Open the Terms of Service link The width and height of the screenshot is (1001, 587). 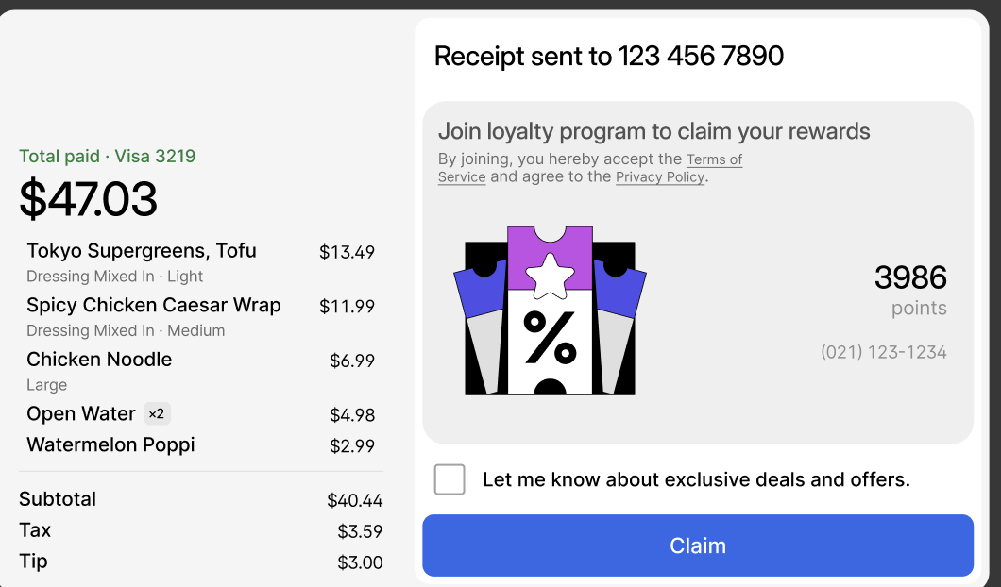(x=715, y=160)
